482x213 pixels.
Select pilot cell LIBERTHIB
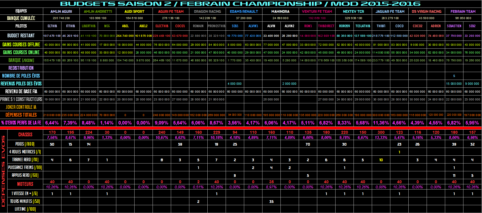88,26
